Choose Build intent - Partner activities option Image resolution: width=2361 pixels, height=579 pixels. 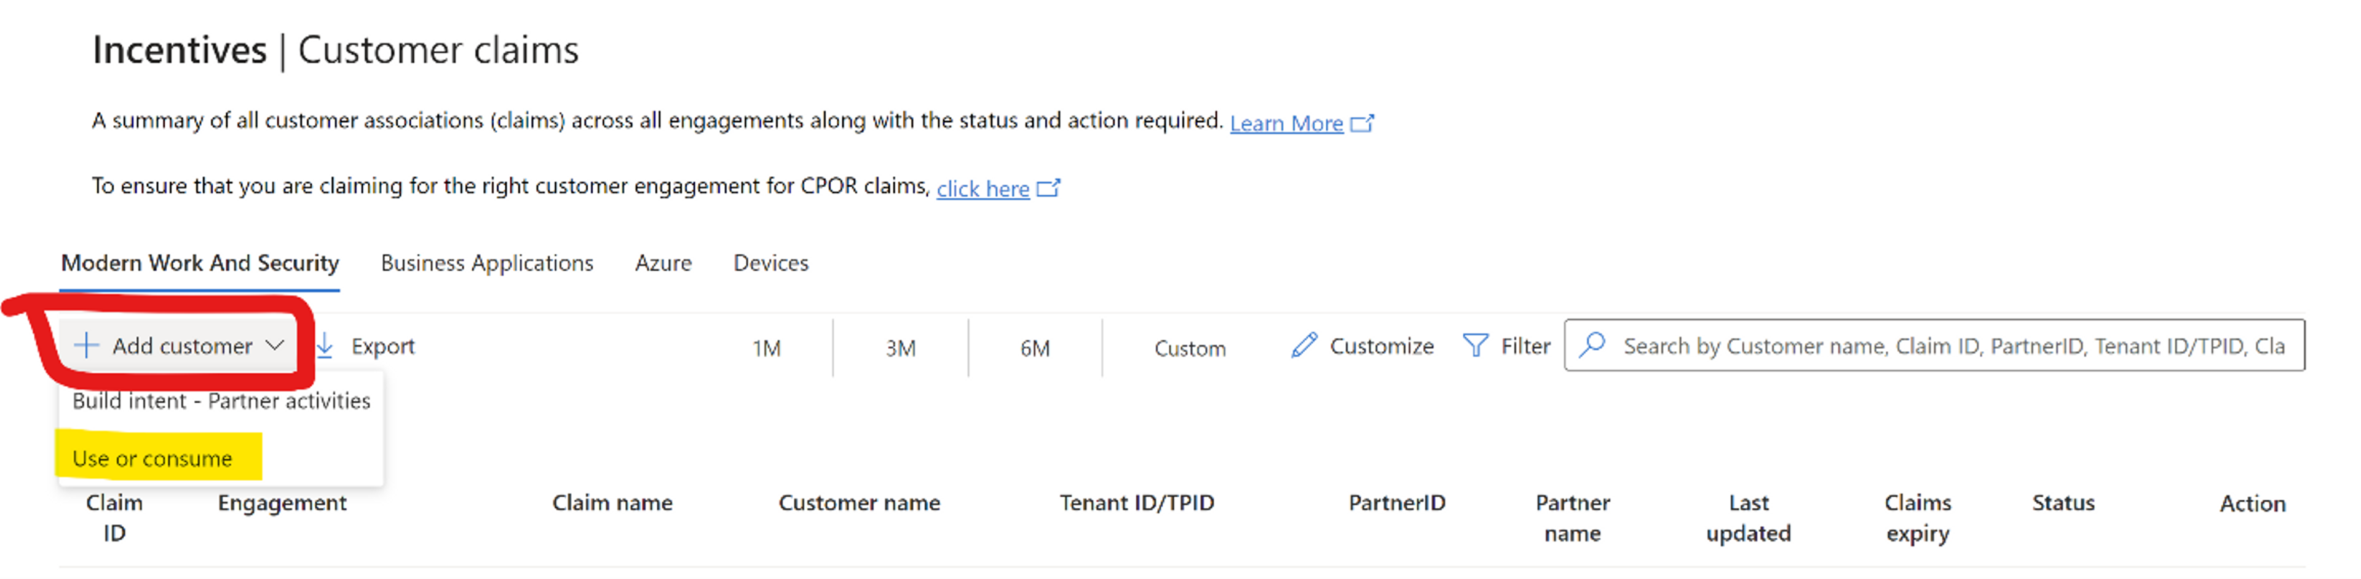point(221,402)
